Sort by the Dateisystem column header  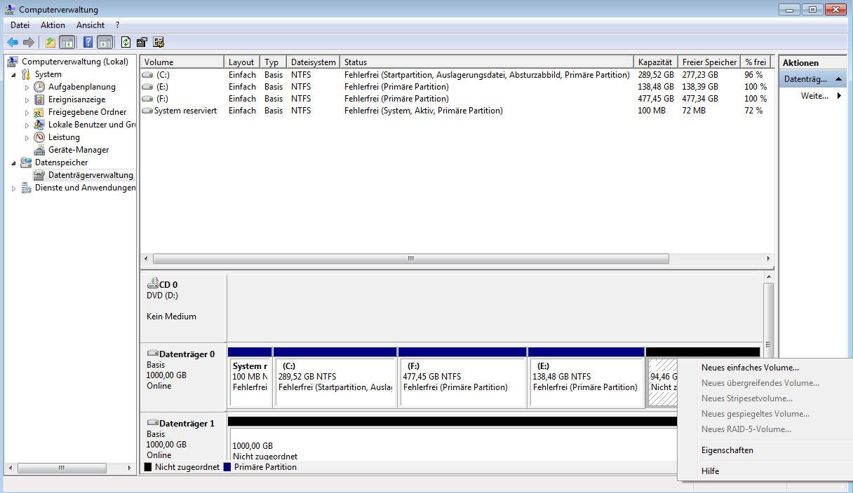tap(313, 62)
